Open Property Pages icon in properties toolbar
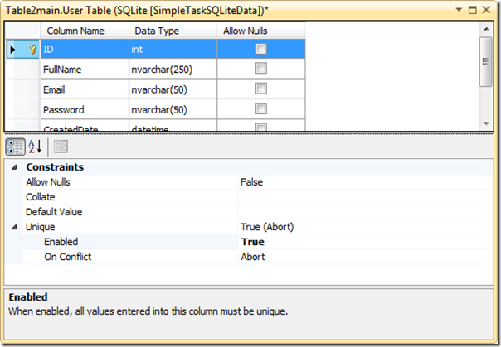 [x=61, y=147]
